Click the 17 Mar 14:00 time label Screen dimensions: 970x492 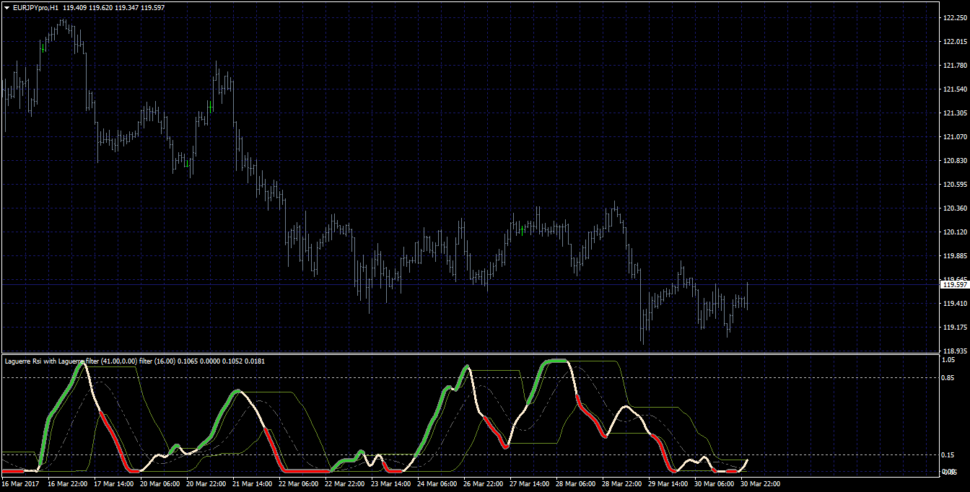[115, 484]
